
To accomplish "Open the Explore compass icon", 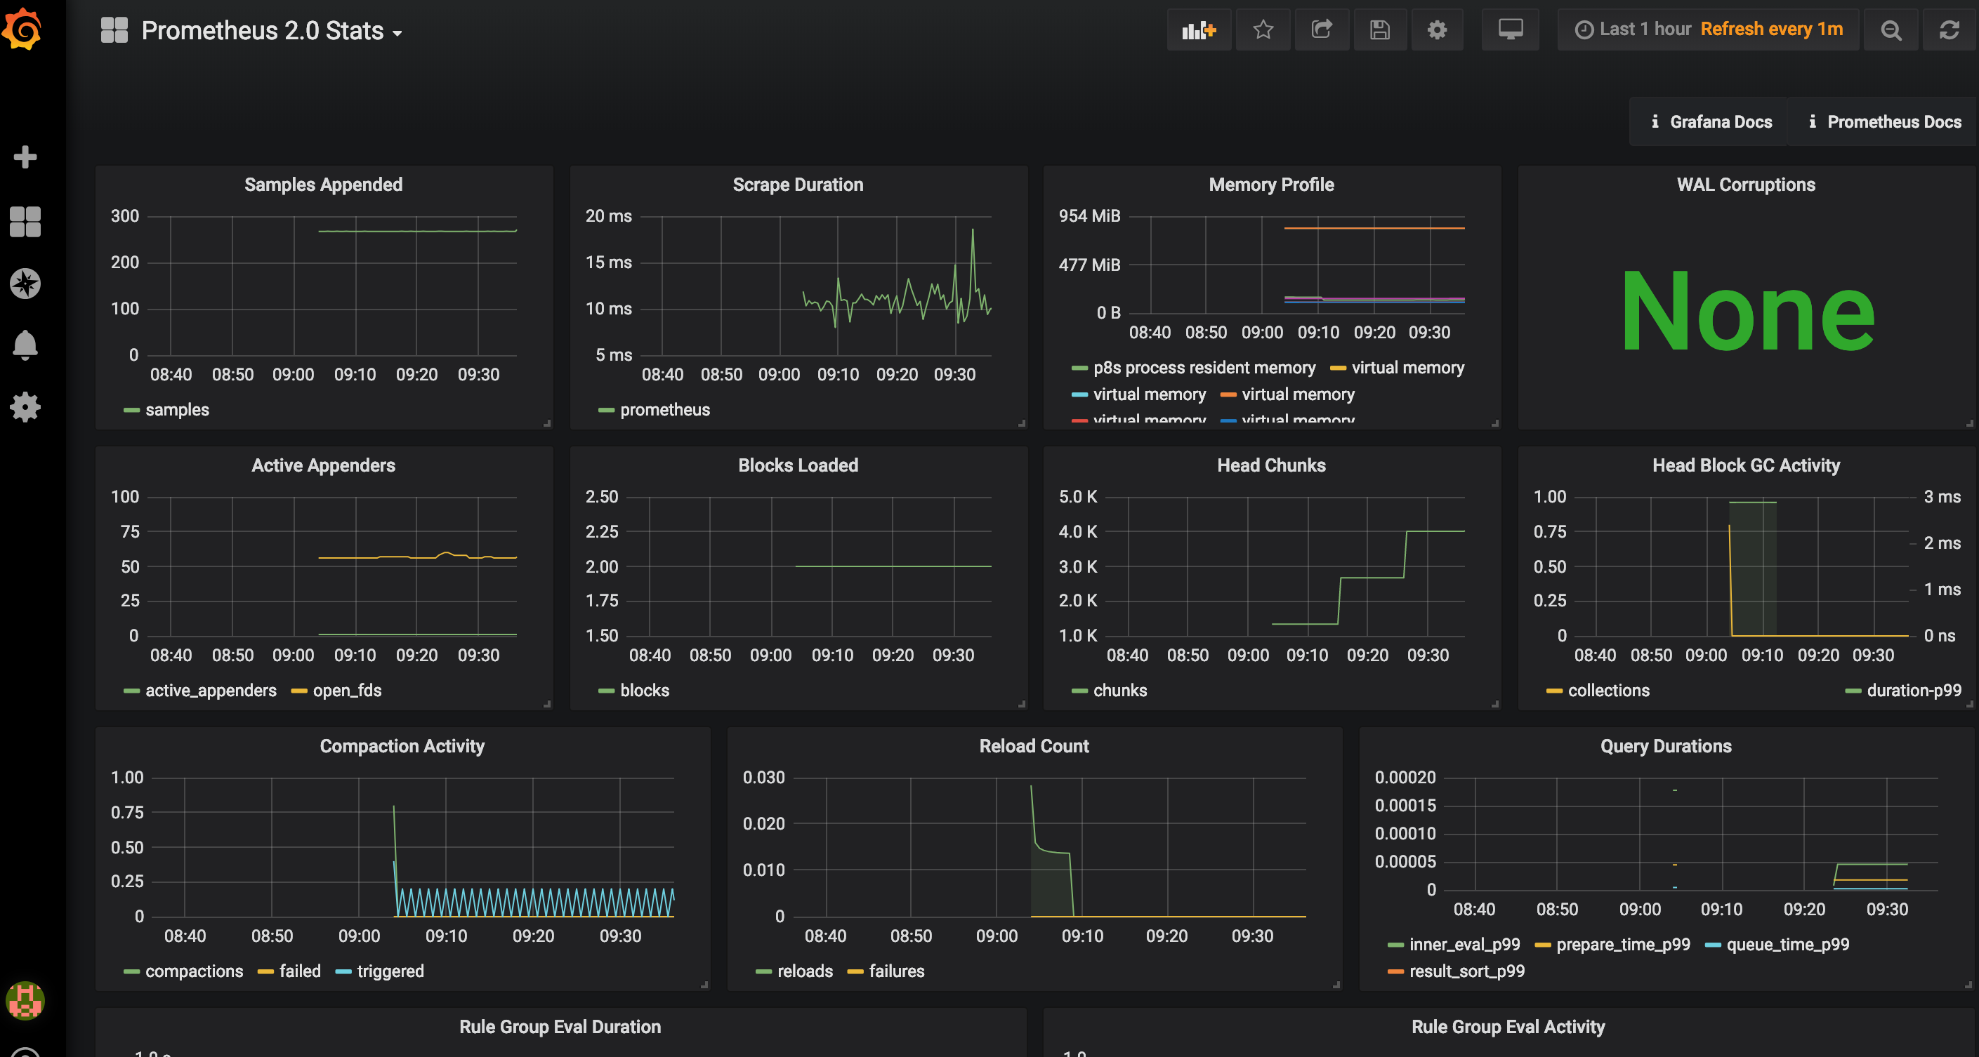I will [x=25, y=284].
